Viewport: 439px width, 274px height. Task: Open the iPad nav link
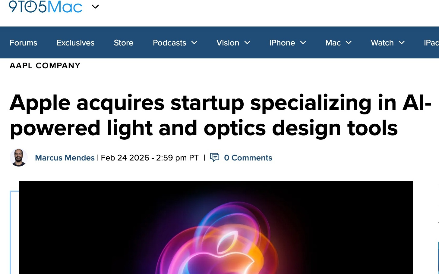tap(431, 43)
